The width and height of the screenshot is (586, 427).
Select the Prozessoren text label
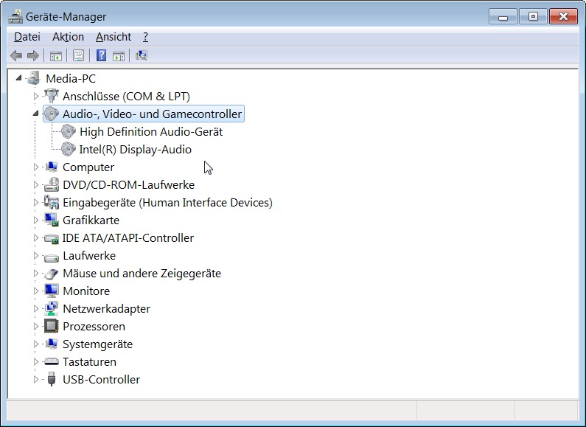click(94, 327)
